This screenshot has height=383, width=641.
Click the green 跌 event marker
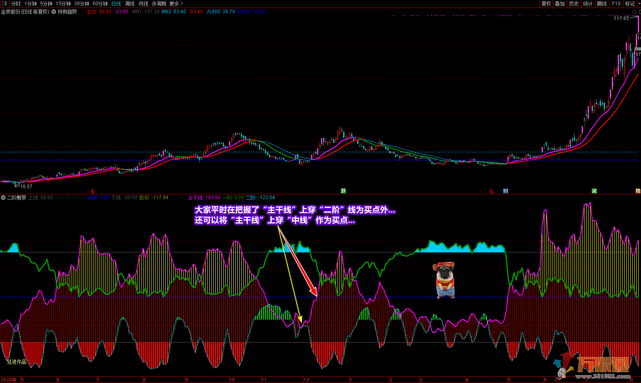[x=343, y=191]
